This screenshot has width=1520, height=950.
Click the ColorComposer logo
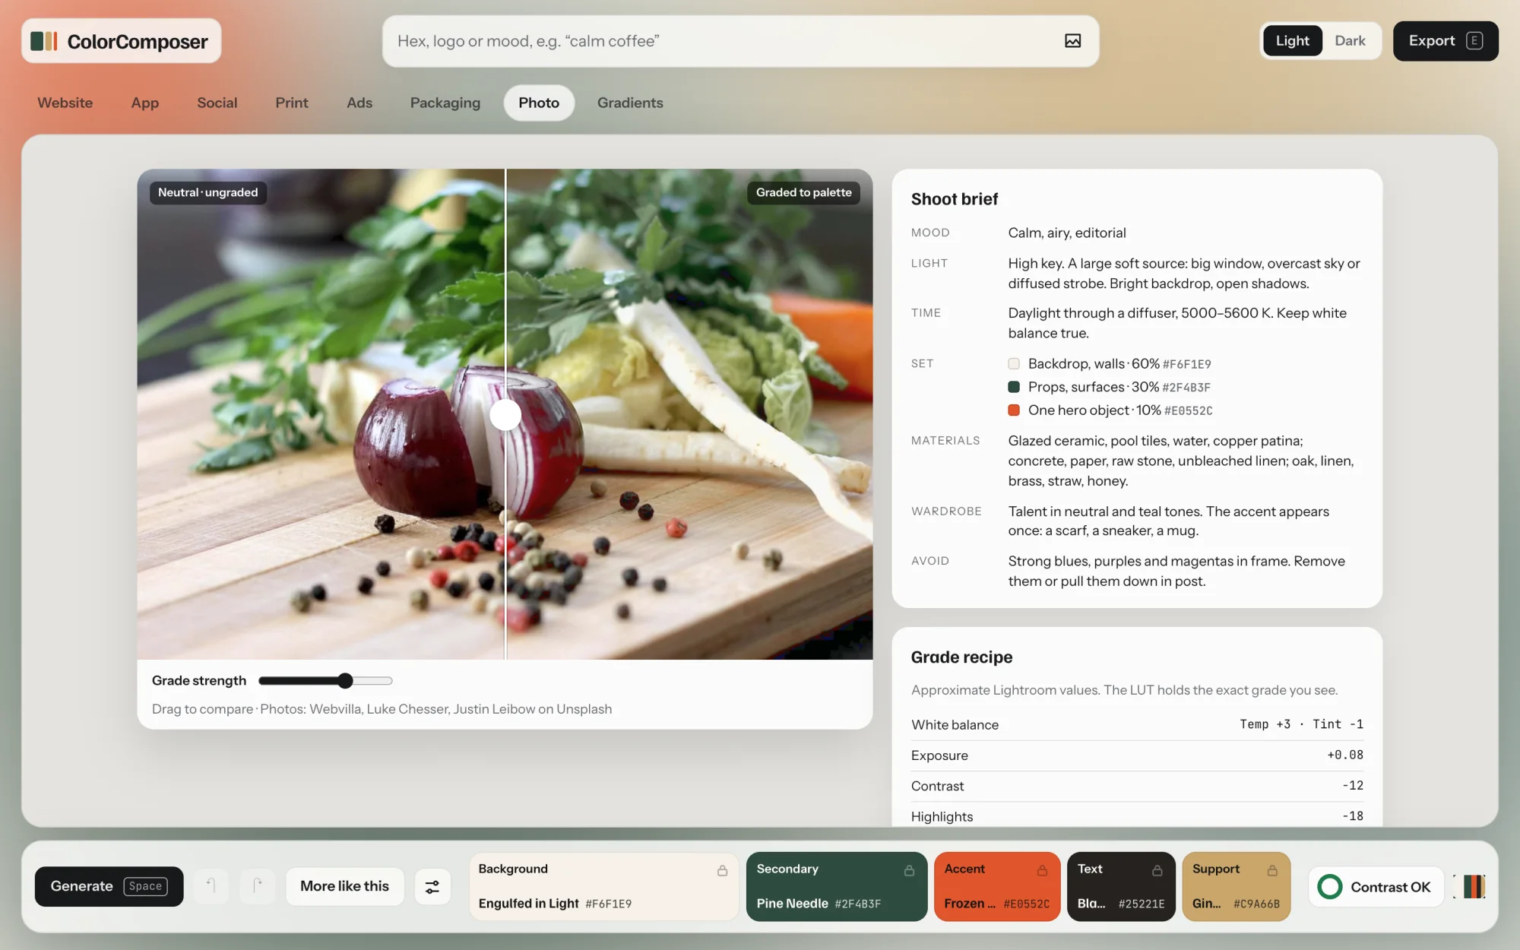[121, 41]
